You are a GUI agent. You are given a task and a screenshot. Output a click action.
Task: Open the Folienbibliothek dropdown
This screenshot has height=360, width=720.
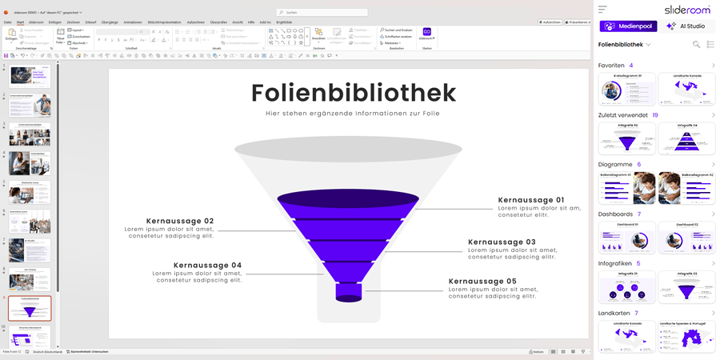[625, 45]
